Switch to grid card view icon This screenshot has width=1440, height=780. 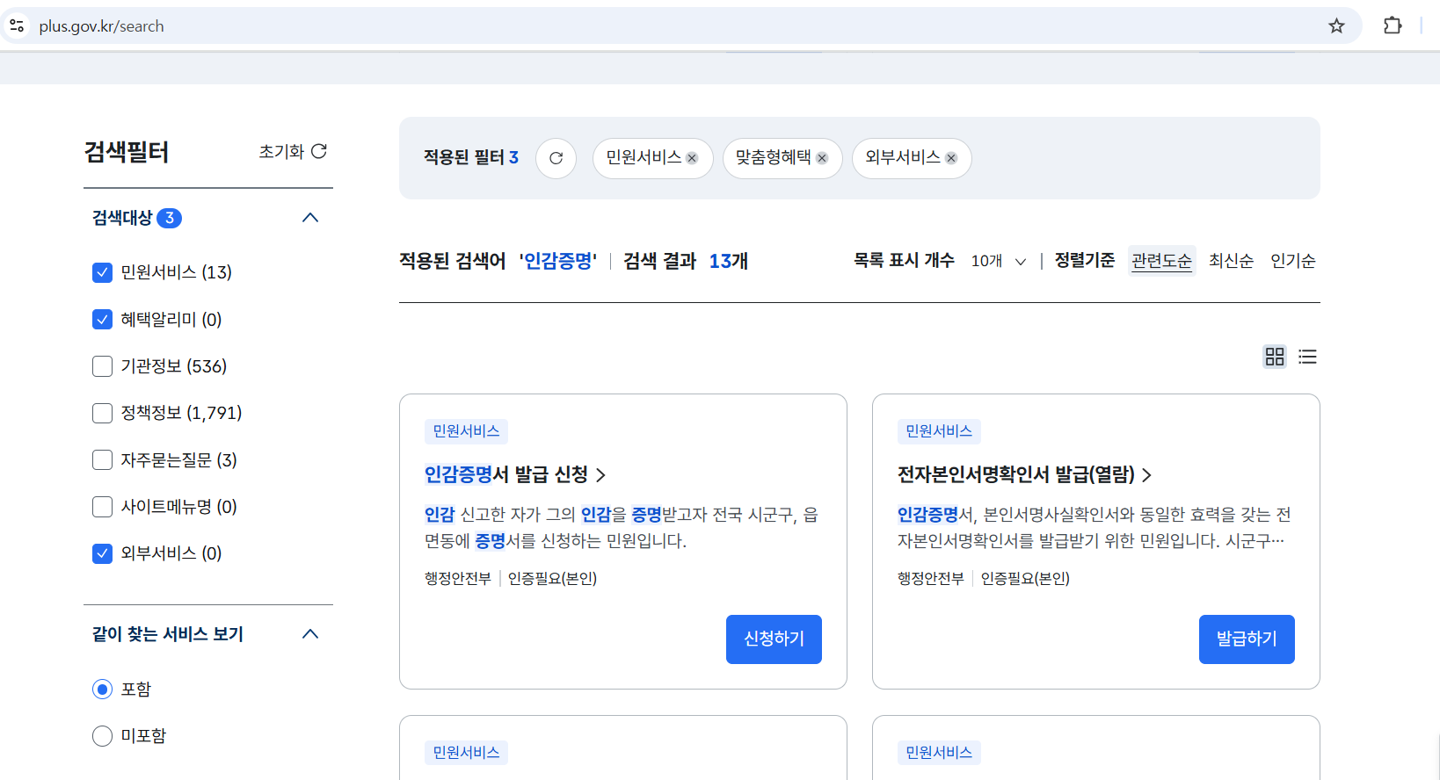click(x=1275, y=357)
